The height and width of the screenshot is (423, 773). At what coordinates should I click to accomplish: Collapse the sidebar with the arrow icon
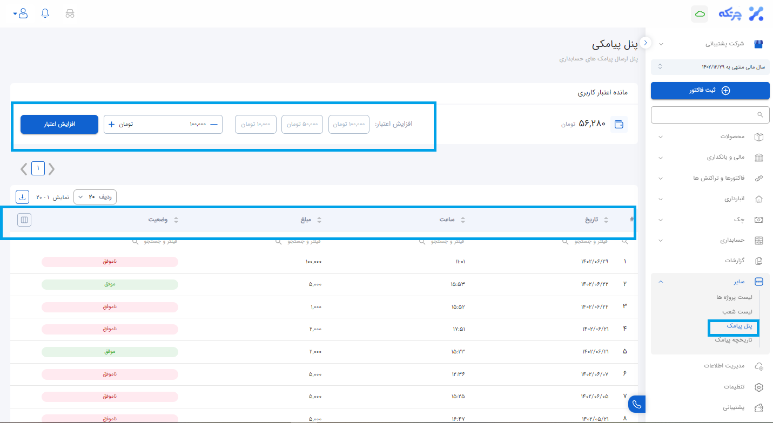646,43
